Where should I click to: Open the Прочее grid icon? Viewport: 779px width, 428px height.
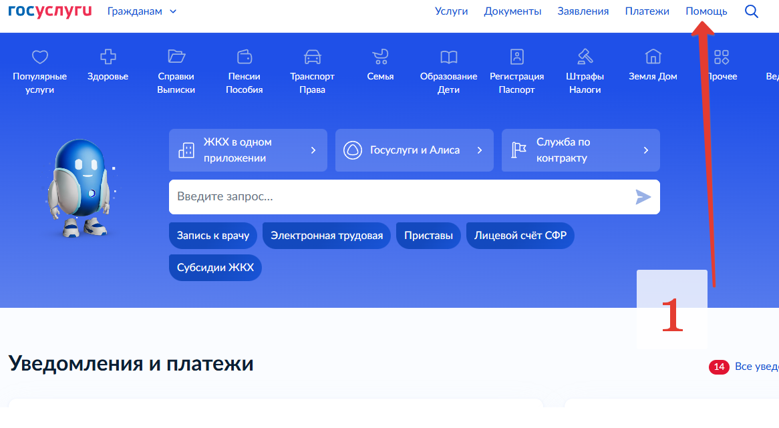point(722,57)
